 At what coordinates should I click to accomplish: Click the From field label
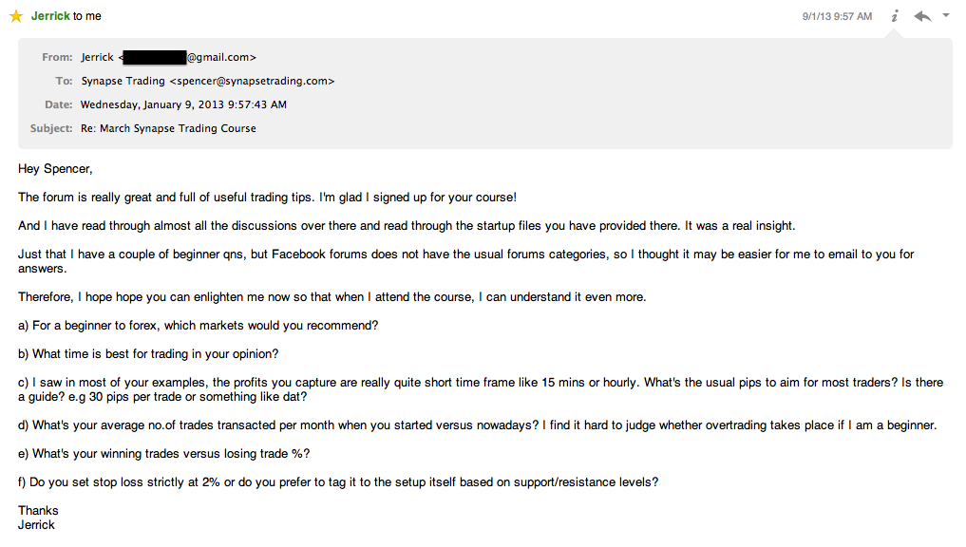(x=57, y=58)
